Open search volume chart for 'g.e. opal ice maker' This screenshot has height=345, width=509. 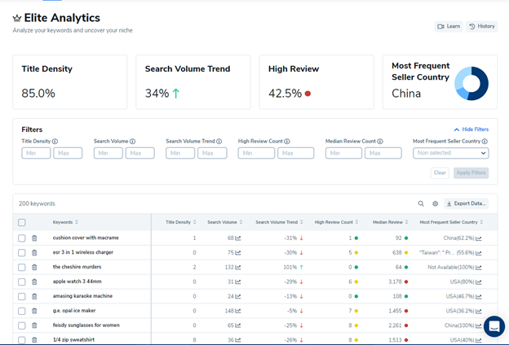coord(238,311)
